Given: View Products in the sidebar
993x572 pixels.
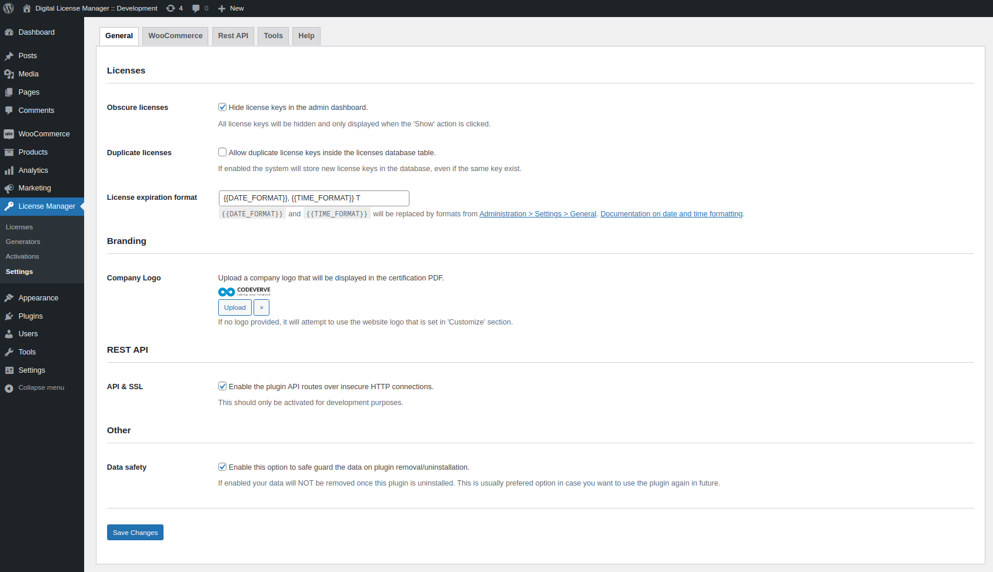Looking at the screenshot, I should tap(33, 152).
